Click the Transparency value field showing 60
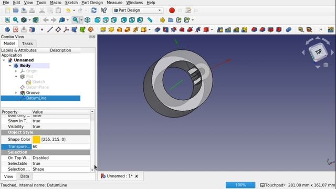 pyautogui.click(x=61, y=146)
